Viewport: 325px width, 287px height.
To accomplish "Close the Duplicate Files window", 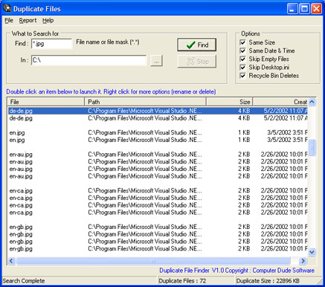I will coord(316,9).
